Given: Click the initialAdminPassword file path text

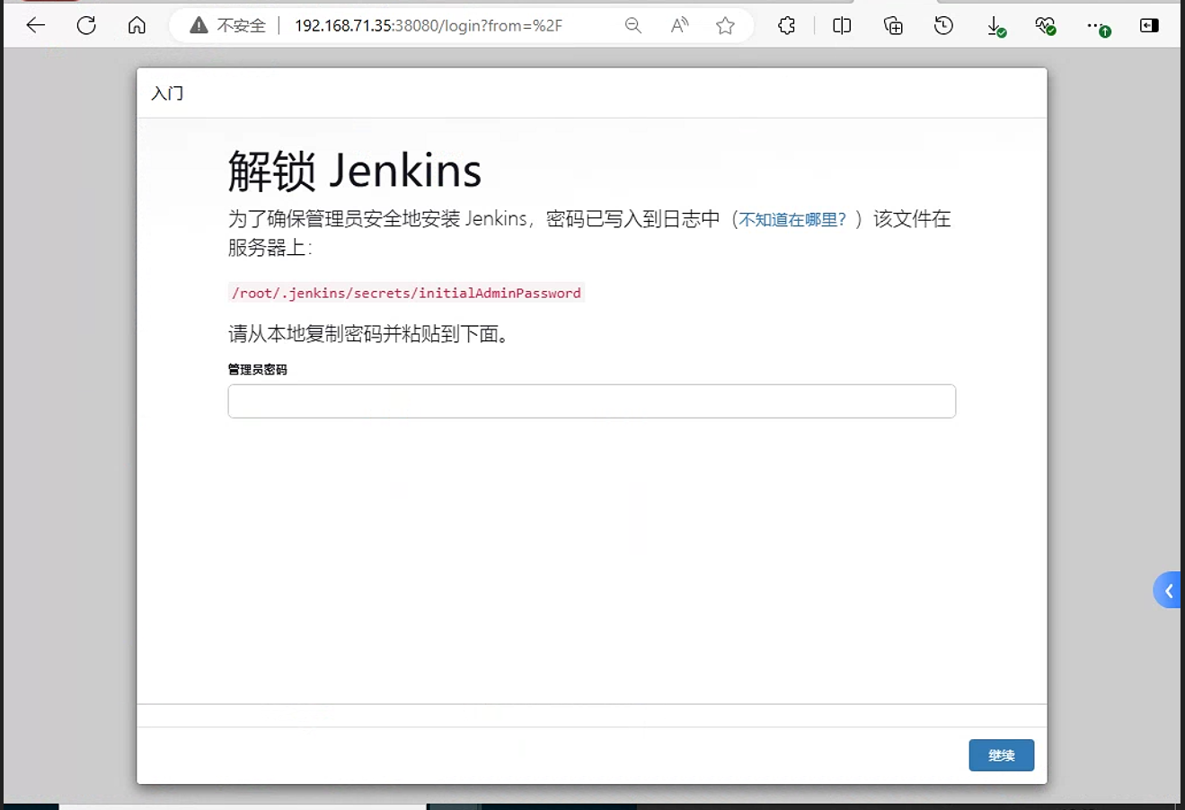Looking at the screenshot, I should 406,293.
